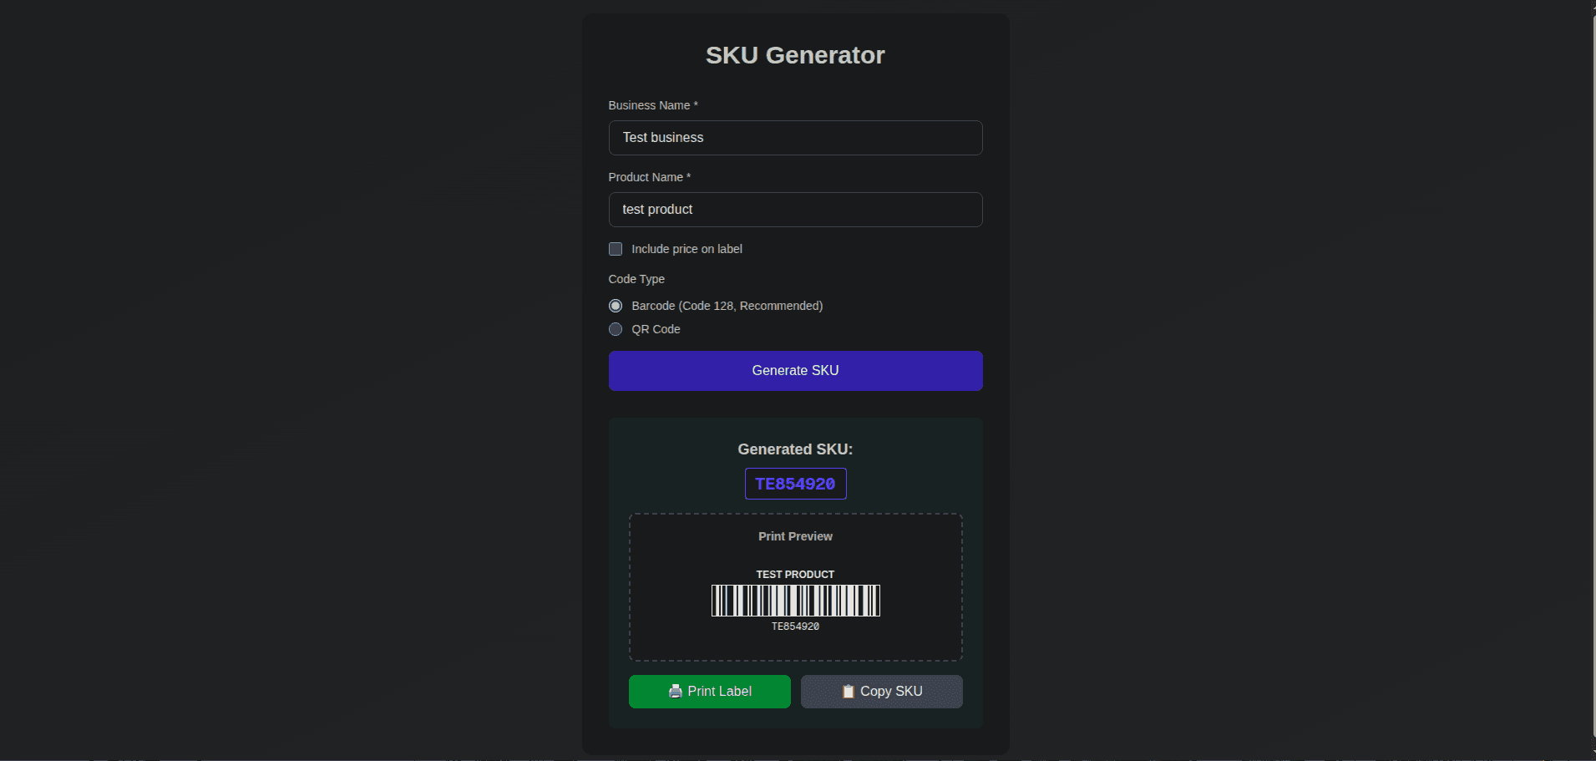
Task: Click the Generated SKU heading
Action: 794,449
